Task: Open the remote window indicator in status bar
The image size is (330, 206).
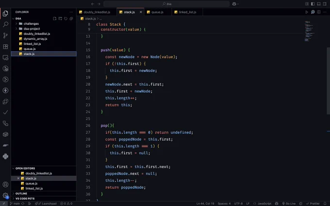Action: pos(3,204)
